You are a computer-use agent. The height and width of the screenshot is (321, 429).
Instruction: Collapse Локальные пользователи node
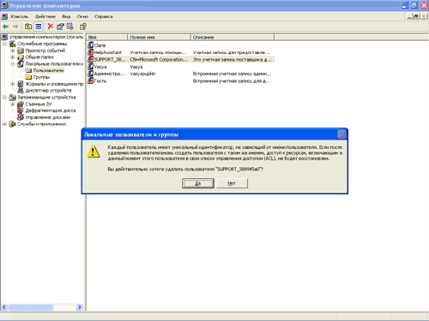[13, 64]
